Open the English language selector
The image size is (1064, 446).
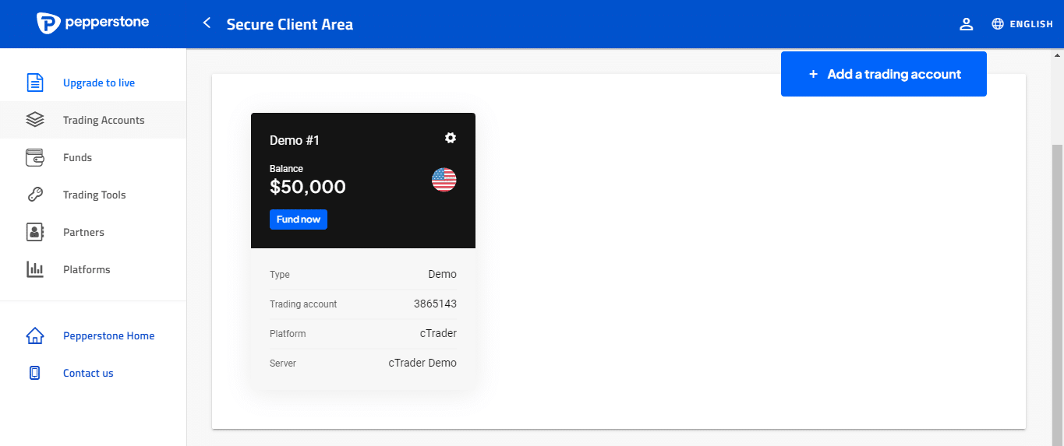(1022, 24)
